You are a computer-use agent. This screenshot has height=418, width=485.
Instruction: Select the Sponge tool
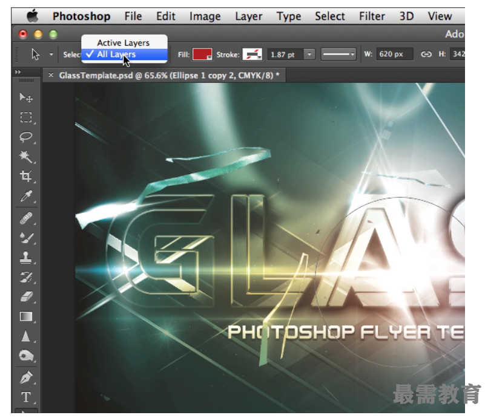coord(26,356)
